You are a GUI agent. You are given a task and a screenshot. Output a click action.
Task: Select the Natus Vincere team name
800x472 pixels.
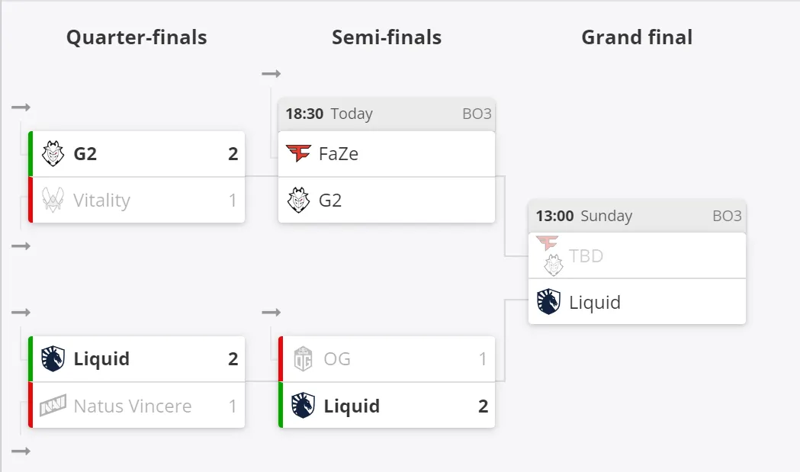133,406
